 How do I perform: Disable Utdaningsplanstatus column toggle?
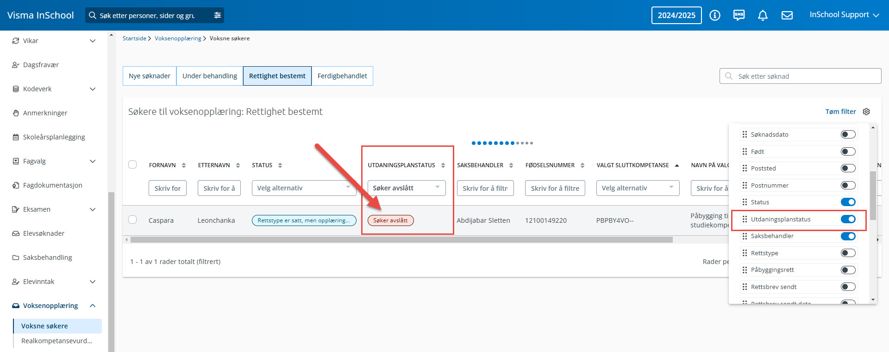point(848,219)
